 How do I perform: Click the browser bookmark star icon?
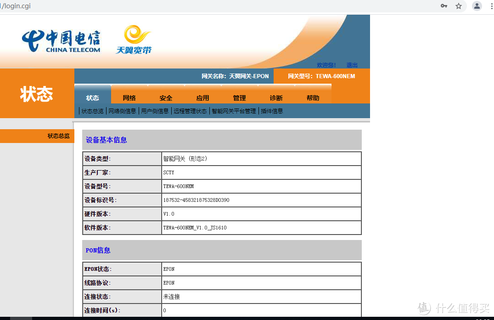[x=459, y=6]
